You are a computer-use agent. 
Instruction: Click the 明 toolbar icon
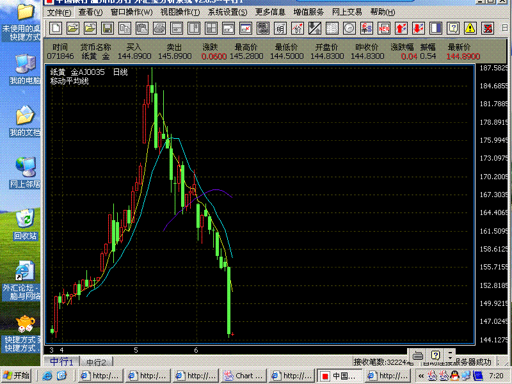[x=280, y=28]
